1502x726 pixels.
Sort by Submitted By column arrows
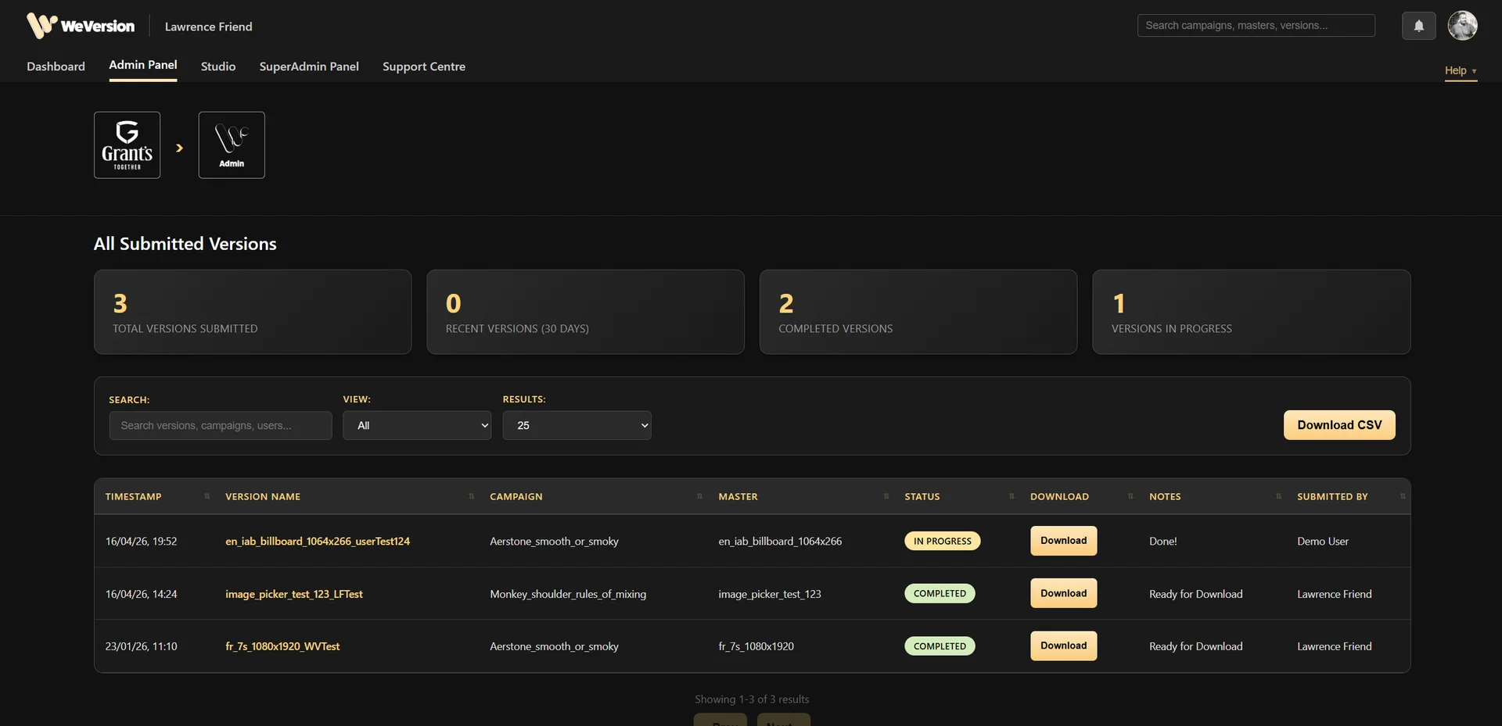[1403, 496]
